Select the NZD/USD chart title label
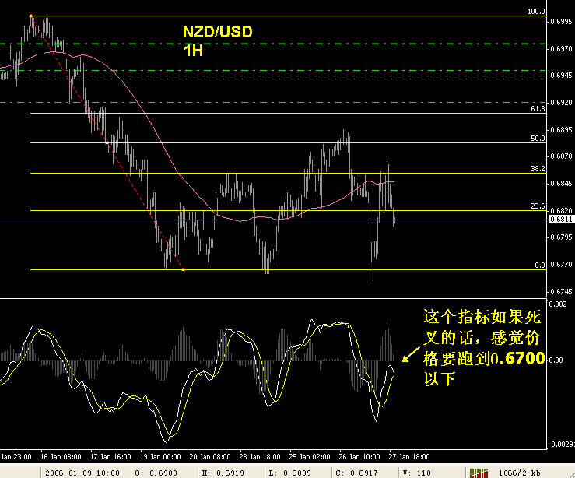This screenshot has width=575, height=478. [217, 32]
